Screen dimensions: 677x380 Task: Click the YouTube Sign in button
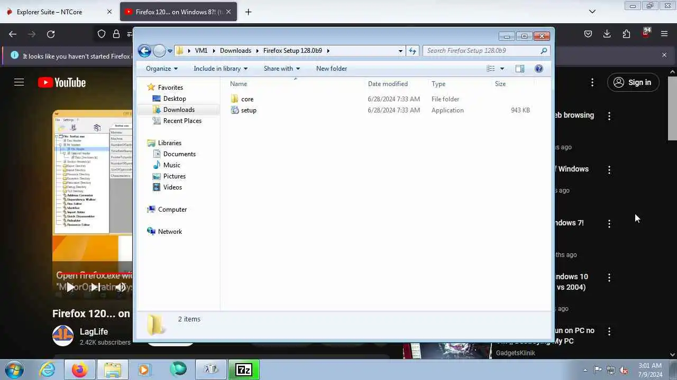click(x=633, y=82)
